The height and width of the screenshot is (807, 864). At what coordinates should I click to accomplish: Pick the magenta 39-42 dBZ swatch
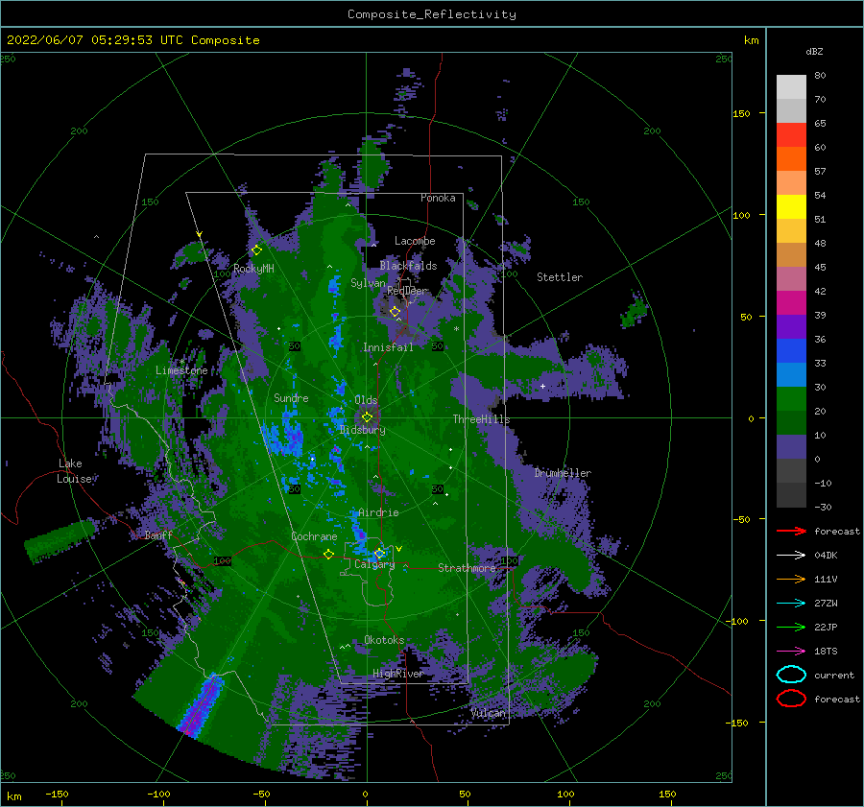tap(791, 303)
